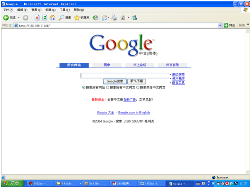Open the 编辑(E) menu
Image resolution: width=251 pixels, height=188 pixels.
pyautogui.click(x=22, y=10)
